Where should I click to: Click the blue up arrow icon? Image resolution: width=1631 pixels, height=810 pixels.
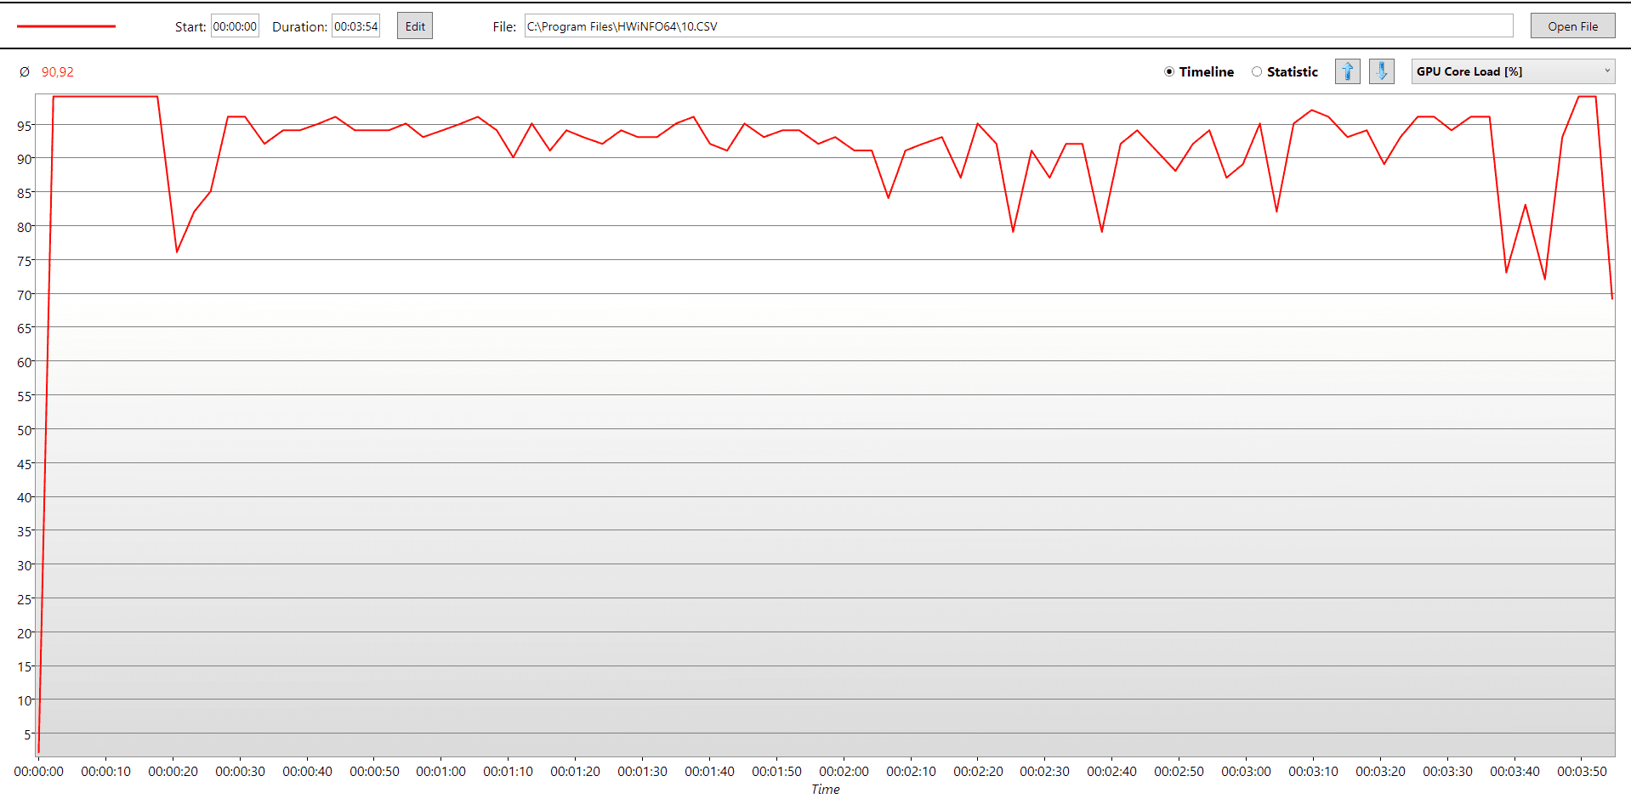(1348, 71)
